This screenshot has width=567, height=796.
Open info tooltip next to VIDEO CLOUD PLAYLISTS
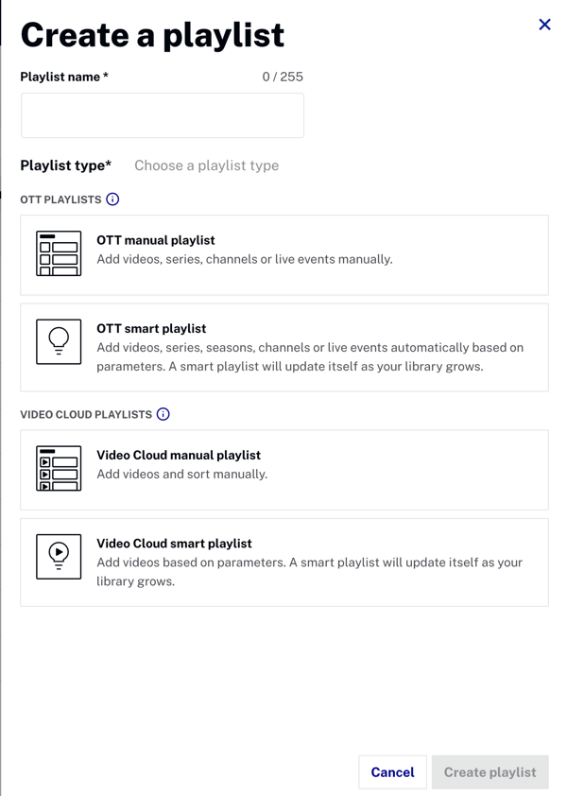pos(163,414)
